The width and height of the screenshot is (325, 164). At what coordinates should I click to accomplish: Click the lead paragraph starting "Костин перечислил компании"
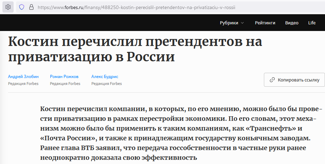pyautogui.click(x=182, y=133)
